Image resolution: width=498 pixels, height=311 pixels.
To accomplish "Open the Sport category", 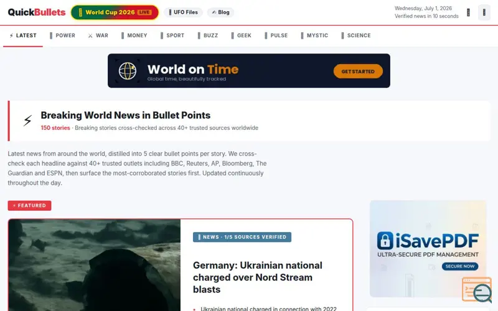I will [172, 35].
